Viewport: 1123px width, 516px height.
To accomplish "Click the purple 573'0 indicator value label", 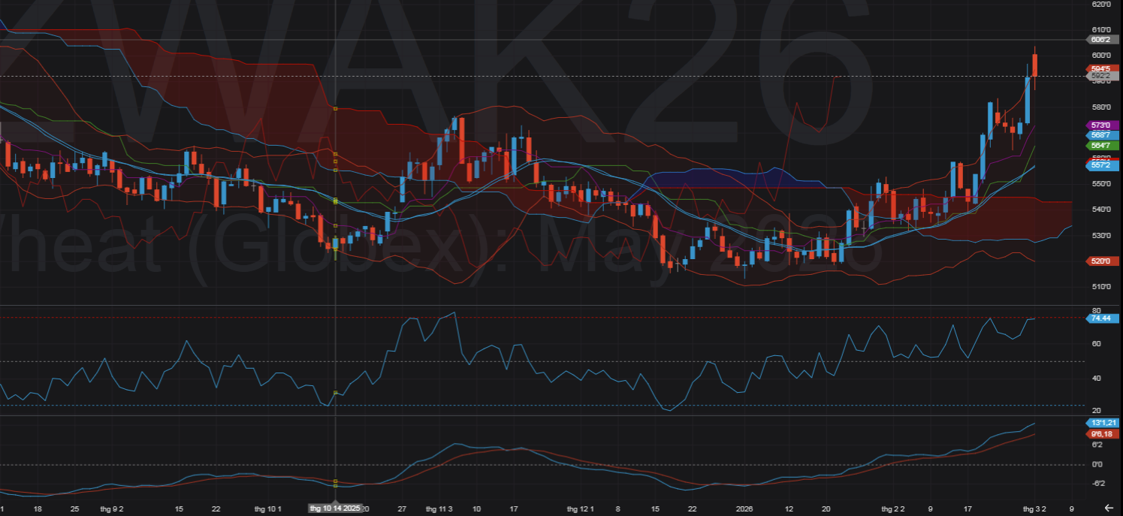I will coord(1102,125).
